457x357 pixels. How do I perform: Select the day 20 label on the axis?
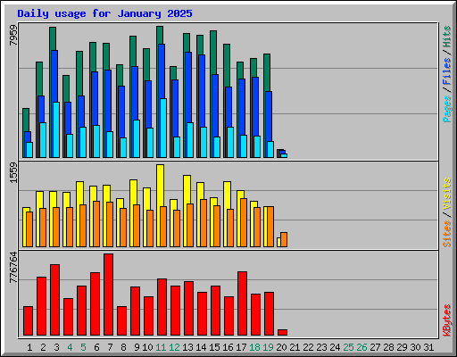coord(281,347)
